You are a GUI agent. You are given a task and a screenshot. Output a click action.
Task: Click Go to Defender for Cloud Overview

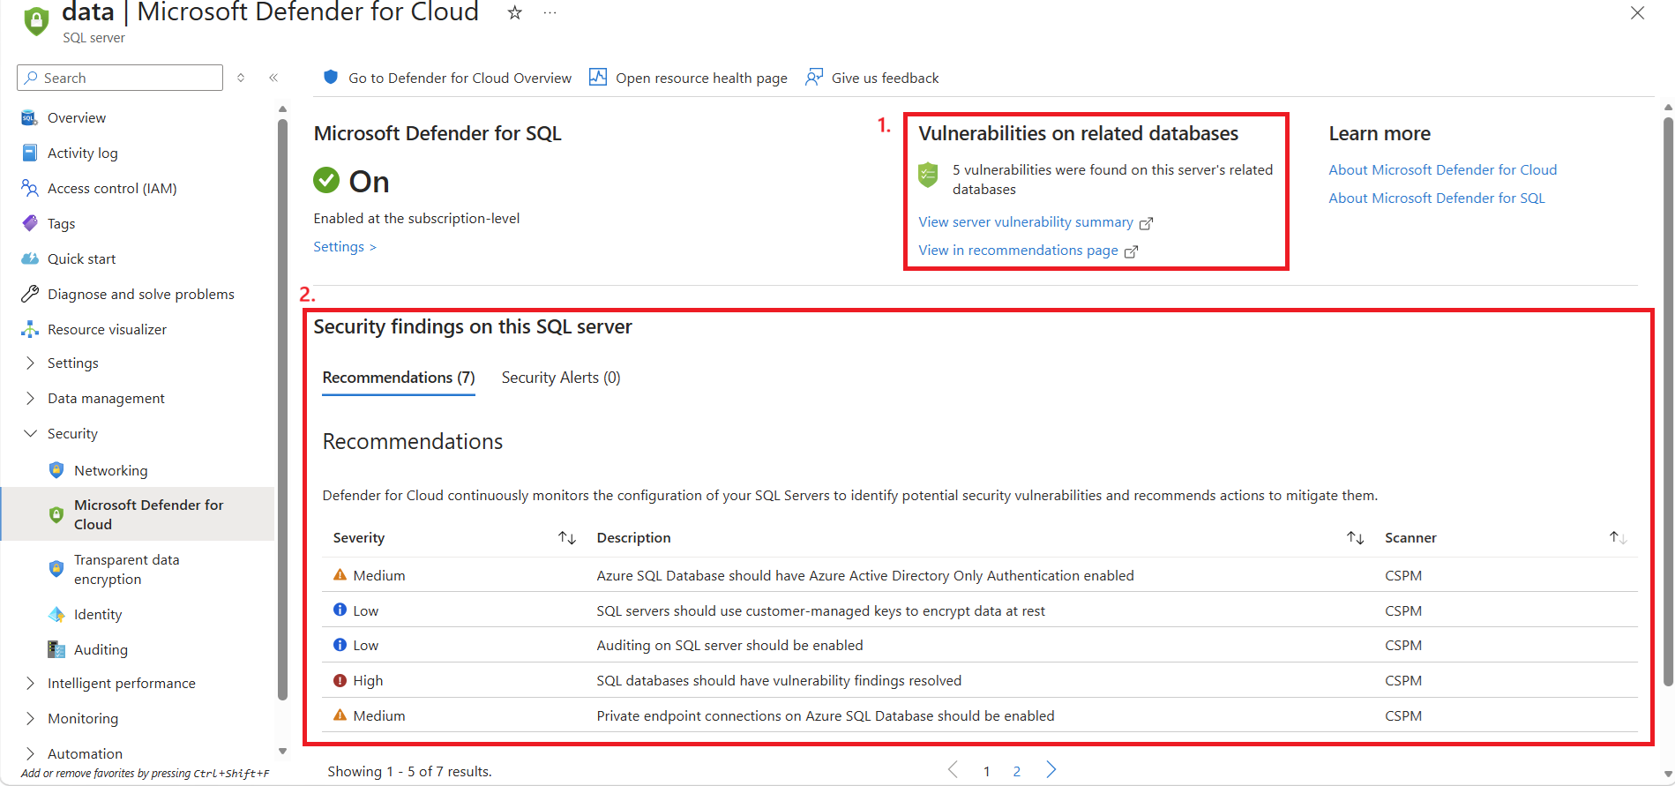[x=448, y=78]
